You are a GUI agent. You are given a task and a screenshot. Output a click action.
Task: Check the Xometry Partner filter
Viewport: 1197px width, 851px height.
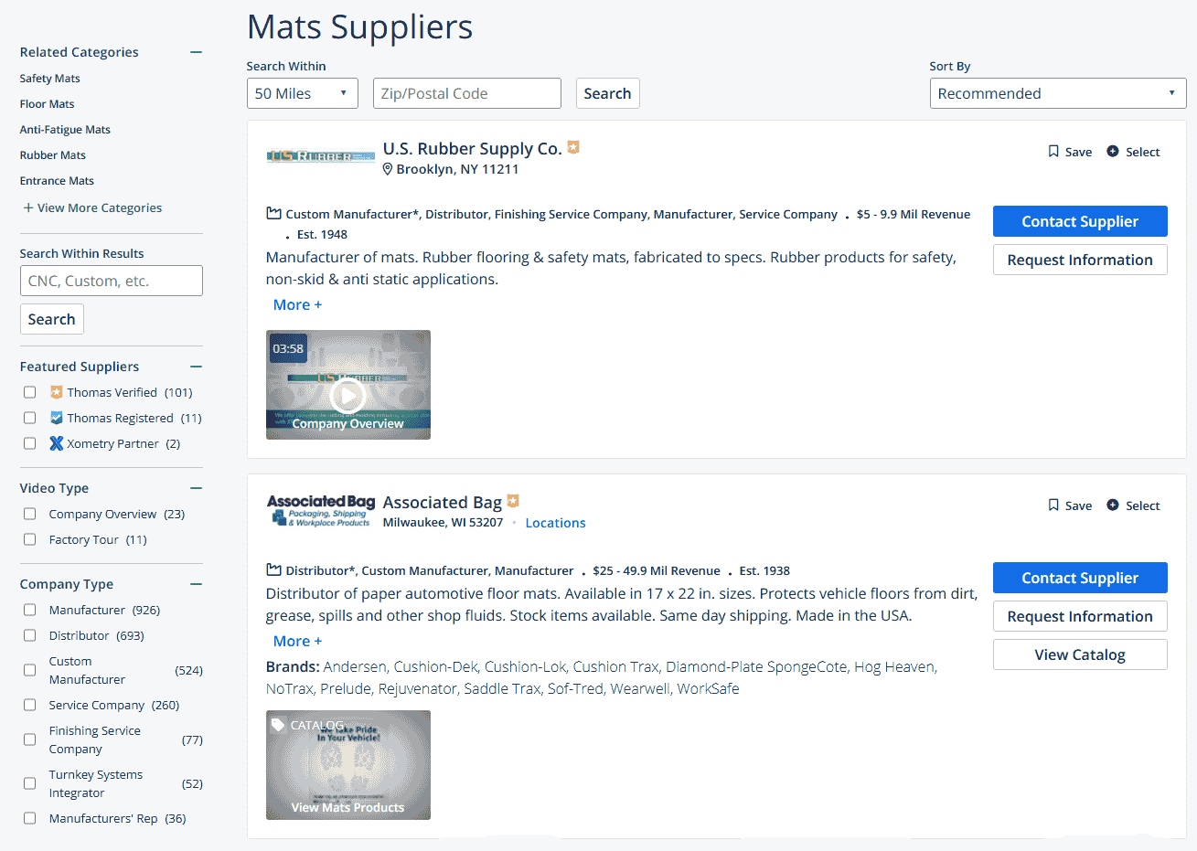[30, 443]
